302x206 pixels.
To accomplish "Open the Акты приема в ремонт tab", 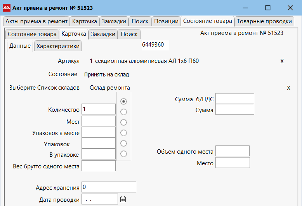I will [36, 21].
